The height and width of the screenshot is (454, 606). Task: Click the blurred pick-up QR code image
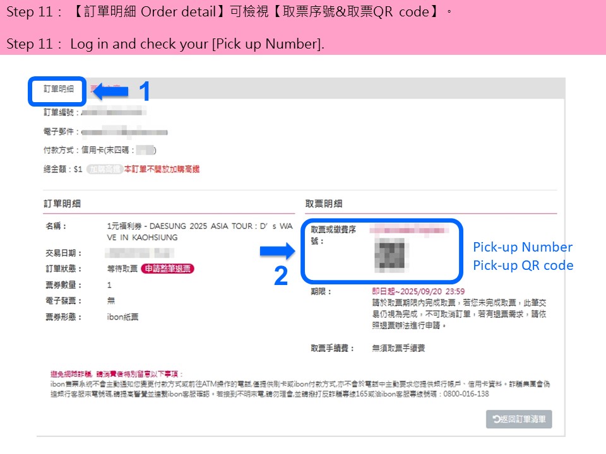[391, 254]
